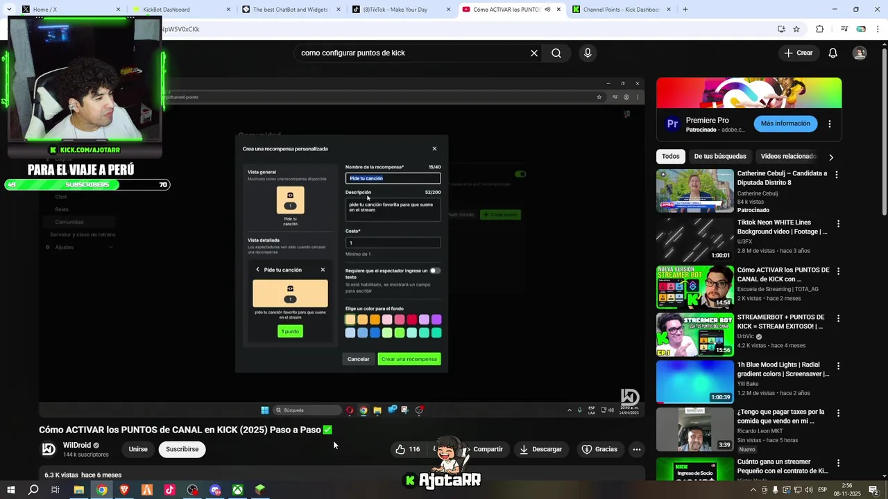Open the STREAMERBOT + PUNTOS DE KICK thumbnail
The height and width of the screenshot is (499, 888).
pos(694,334)
